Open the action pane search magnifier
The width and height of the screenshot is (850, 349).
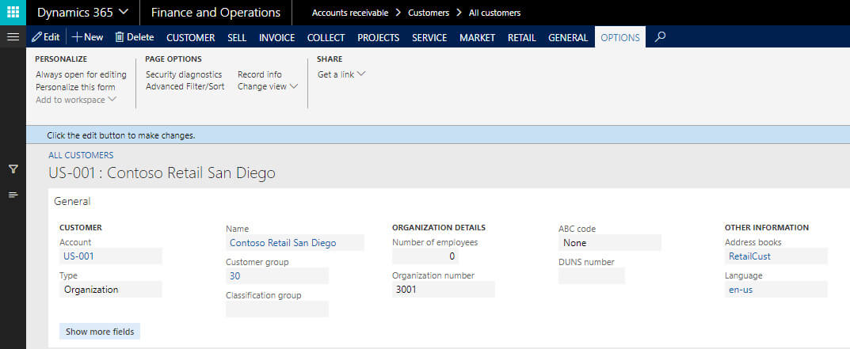(660, 37)
